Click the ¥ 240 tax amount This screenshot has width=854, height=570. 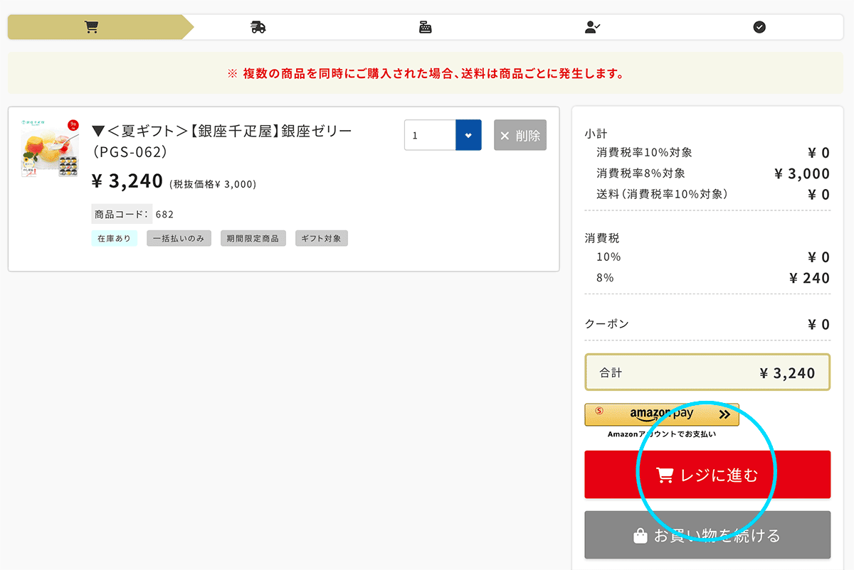pyautogui.click(x=810, y=278)
